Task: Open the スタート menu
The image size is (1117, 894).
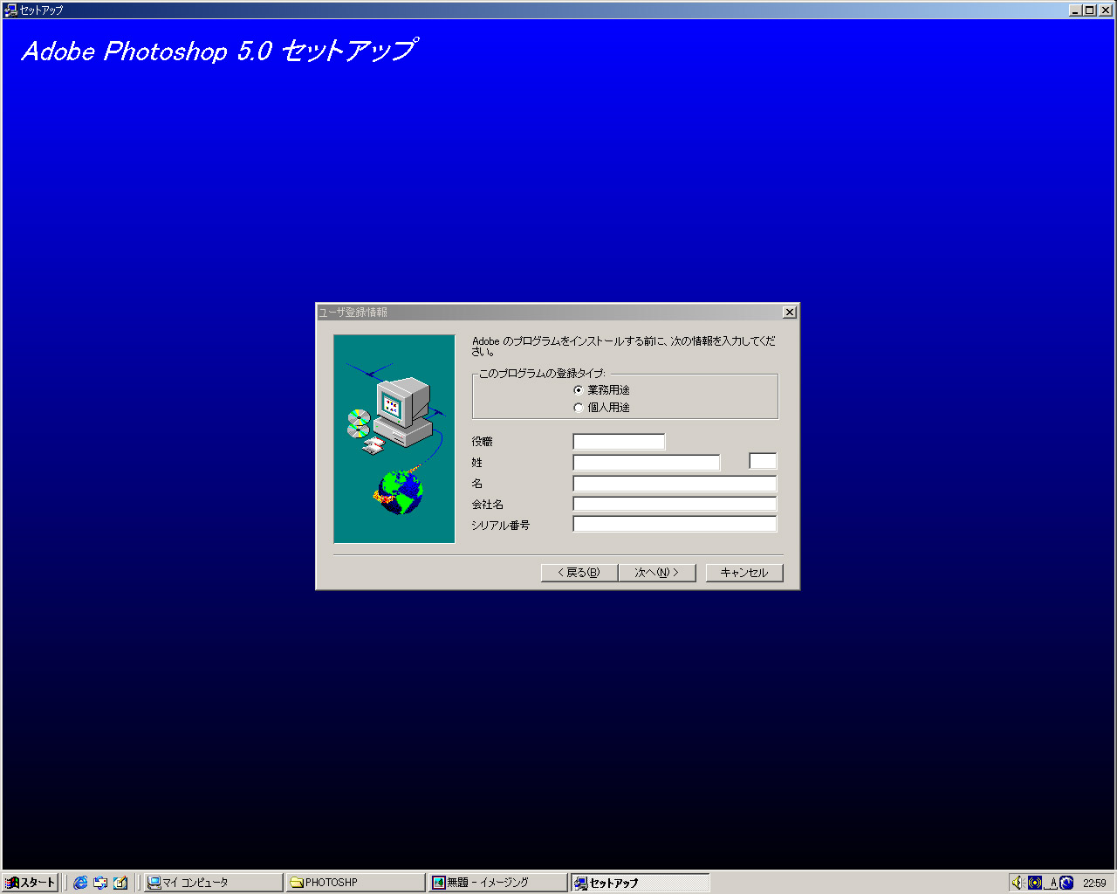Action: coord(31,883)
